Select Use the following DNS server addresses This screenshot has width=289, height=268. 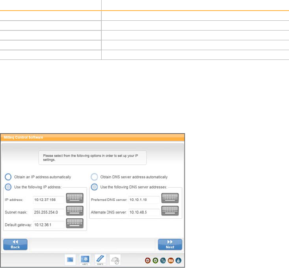(x=94, y=187)
